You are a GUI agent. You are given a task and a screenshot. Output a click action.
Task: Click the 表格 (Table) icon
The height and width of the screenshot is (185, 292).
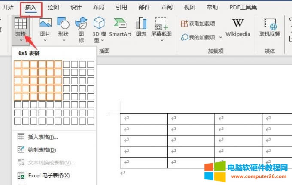coord(20,24)
